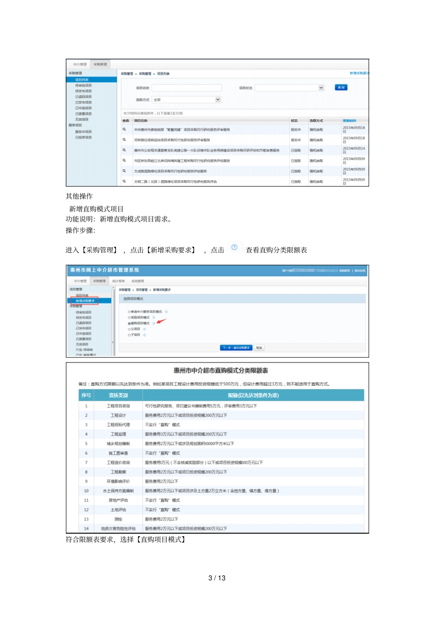Viewport: 435px width, 617px height.
Task: Open 统计报表 tab
Action: point(119,281)
